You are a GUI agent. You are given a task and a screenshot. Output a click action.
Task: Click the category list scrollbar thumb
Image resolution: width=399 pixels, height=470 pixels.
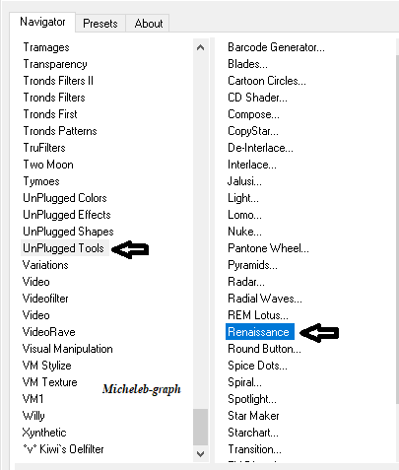[200, 427]
